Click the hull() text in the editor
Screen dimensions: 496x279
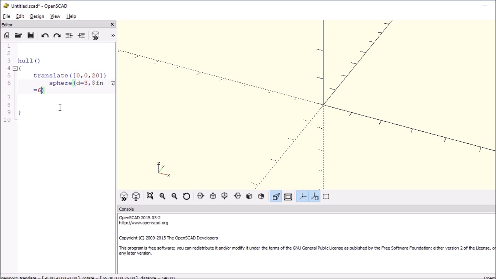click(x=29, y=61)
